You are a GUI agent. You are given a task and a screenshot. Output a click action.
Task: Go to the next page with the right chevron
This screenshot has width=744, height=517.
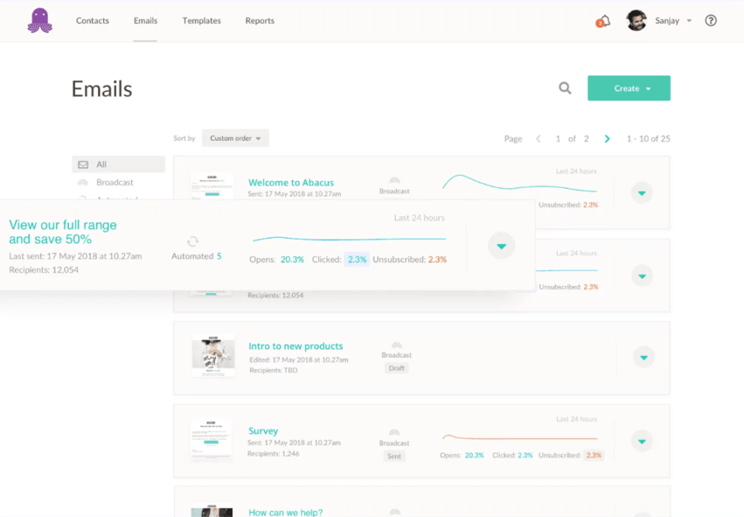click(x=607, y=138)
